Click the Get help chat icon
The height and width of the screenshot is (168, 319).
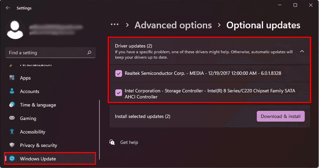[112, 142]
